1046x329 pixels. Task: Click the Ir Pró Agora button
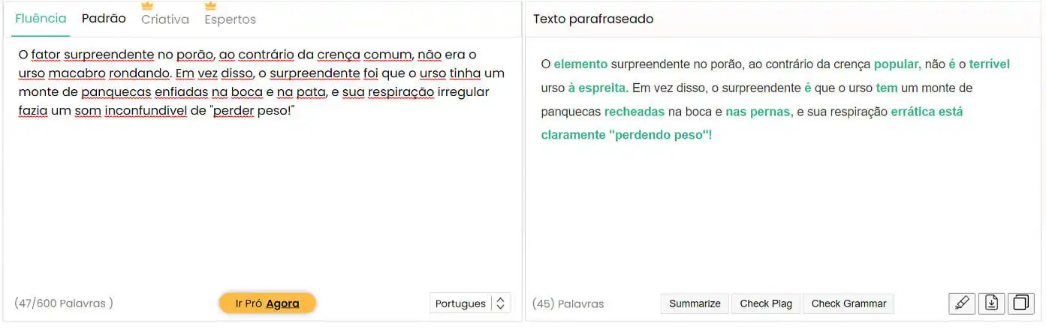click(x=267, y=304)
